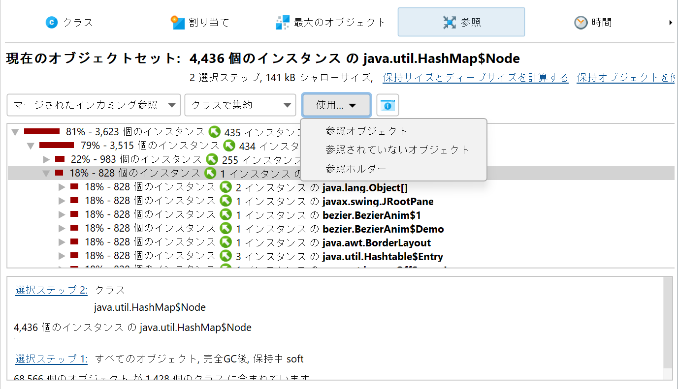
Task: Select java.awt.BorderLayout class name
Action: (x=377, y=242)
